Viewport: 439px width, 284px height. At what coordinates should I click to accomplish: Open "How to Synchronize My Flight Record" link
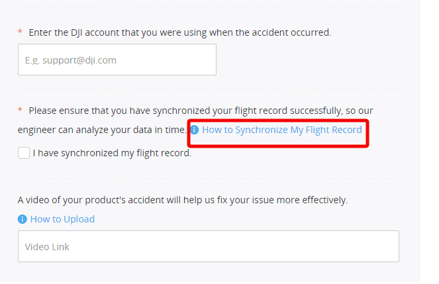[281, 130]
